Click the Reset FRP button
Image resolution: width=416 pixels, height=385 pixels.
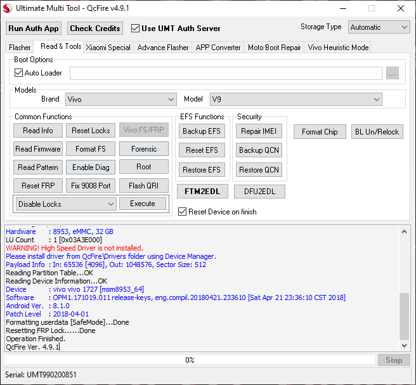pyautogui.click(x=38, y=185)
